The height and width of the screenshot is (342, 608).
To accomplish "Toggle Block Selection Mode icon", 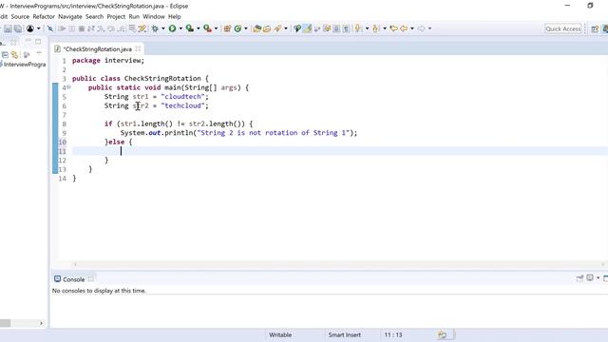I will point(336,28).
